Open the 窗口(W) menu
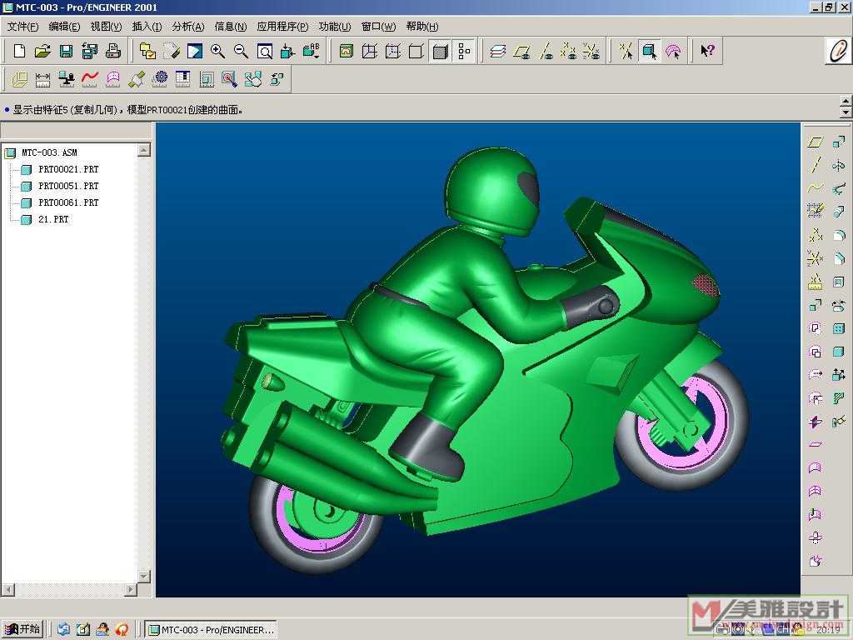The height and width of the screenshot is (640, 853). [x=378, y=26]
